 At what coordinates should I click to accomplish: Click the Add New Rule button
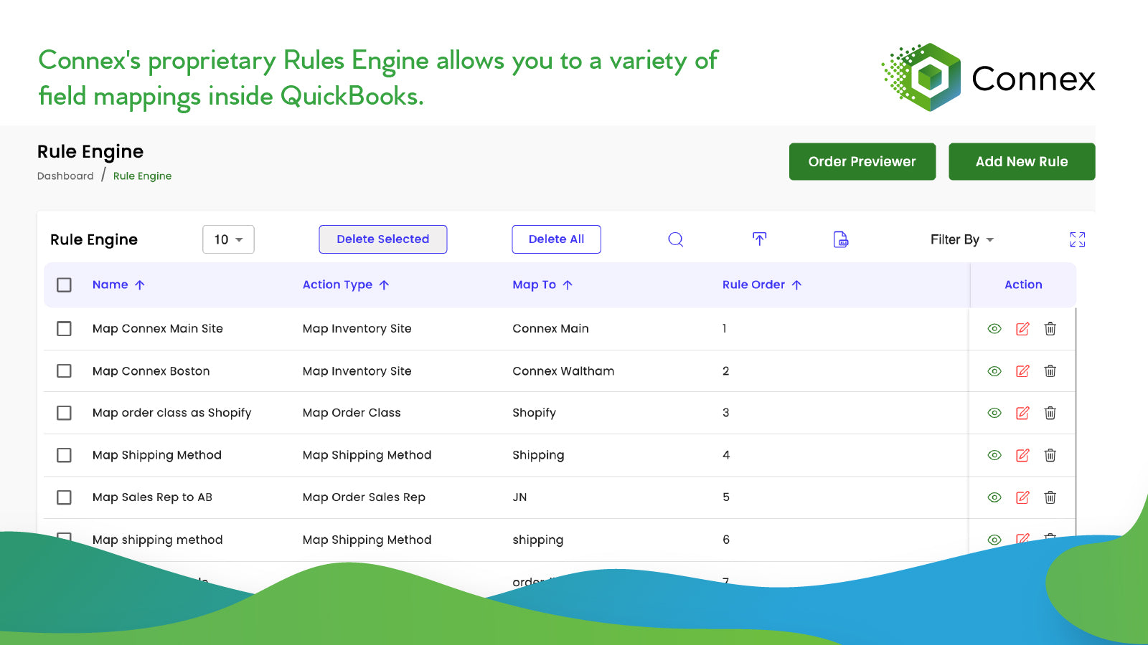point(1022,161)
